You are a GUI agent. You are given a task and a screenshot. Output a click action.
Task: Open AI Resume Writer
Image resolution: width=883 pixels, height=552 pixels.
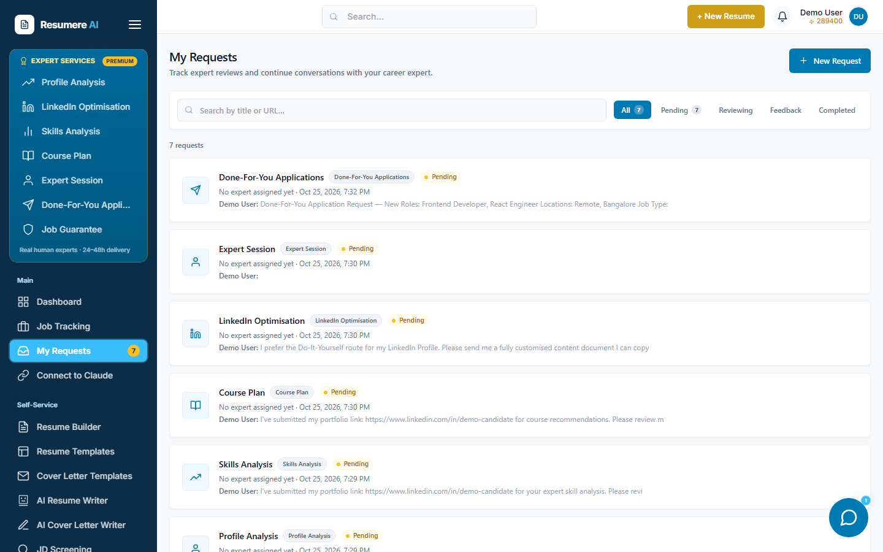[x=78, y=500]
